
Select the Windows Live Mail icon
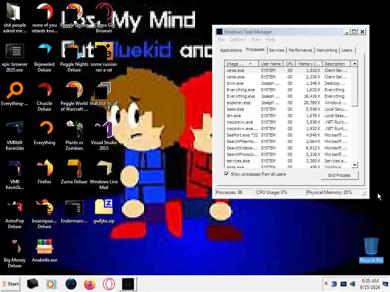point(104,175)
